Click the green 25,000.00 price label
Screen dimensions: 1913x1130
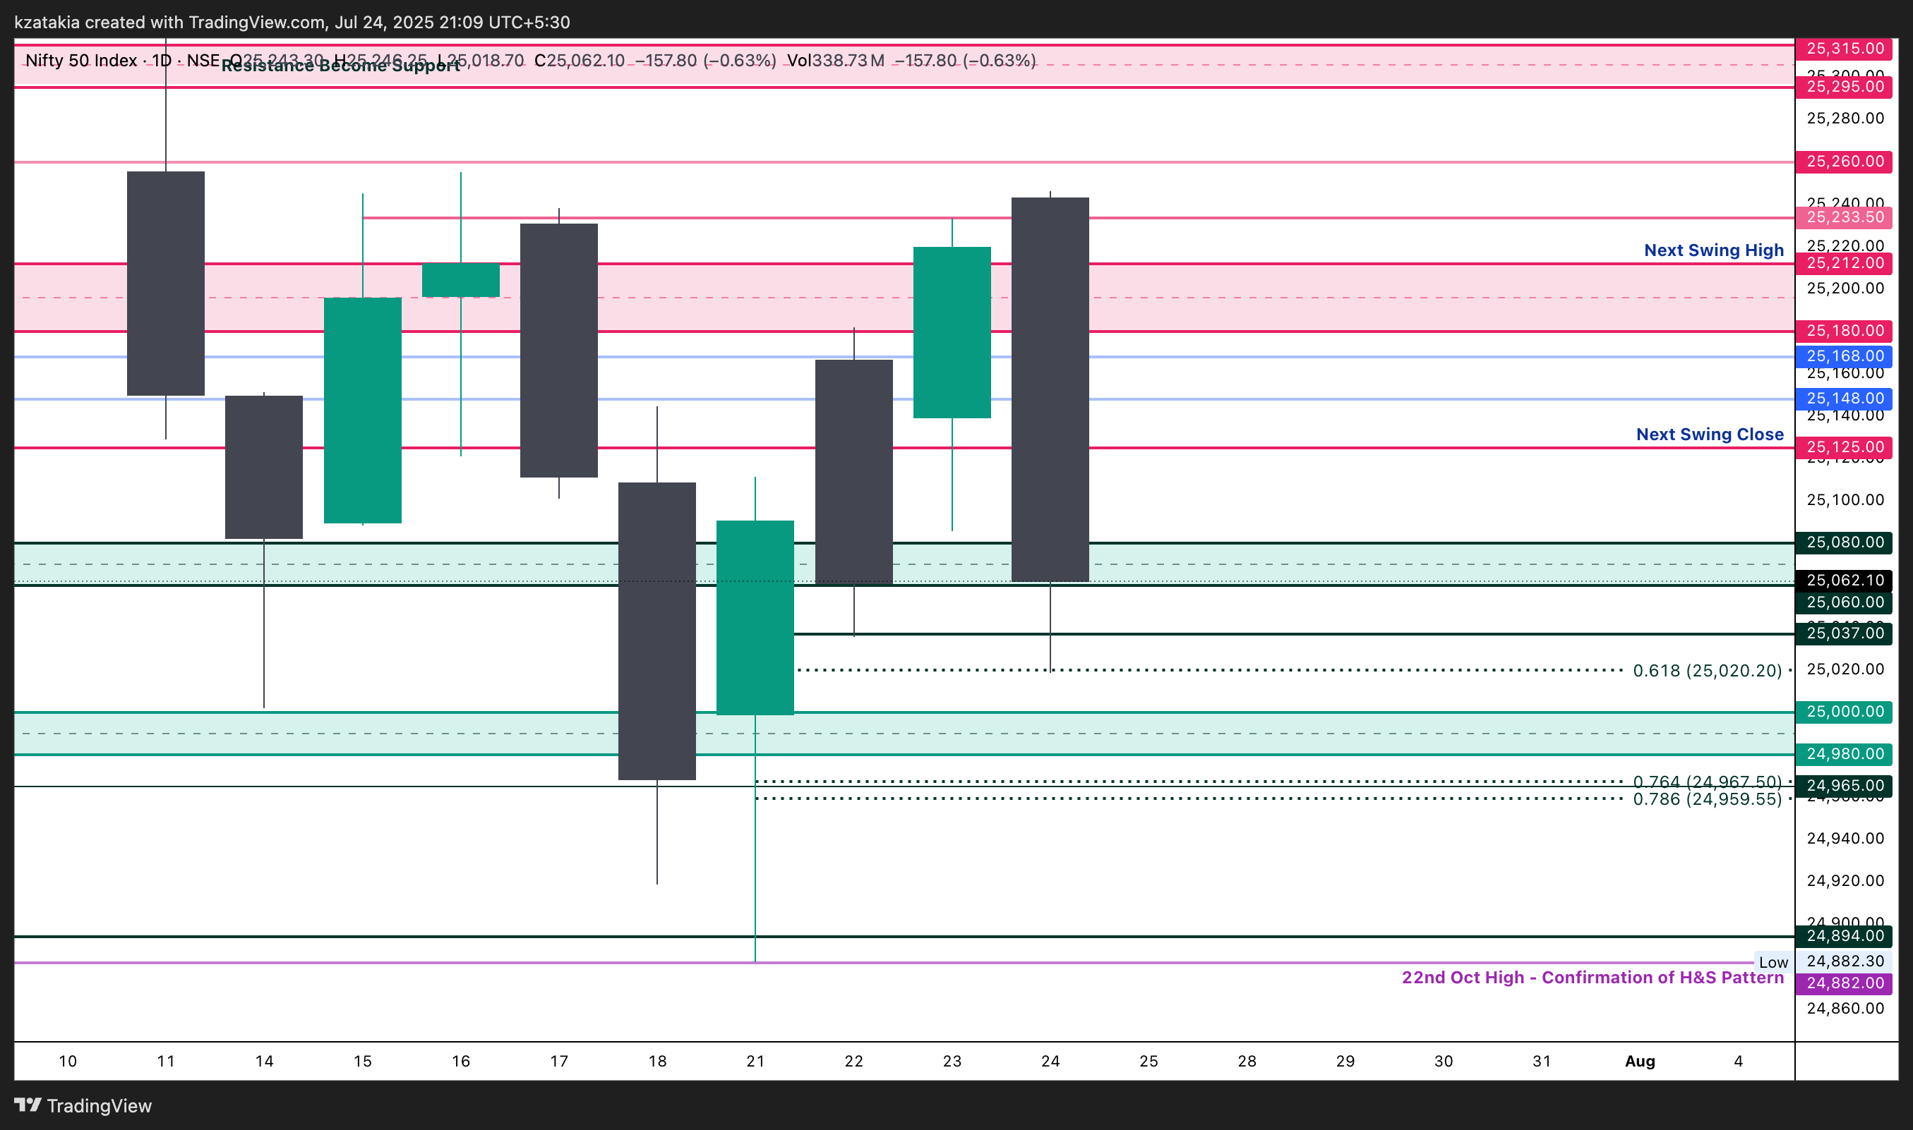[x=1845, y=711]
